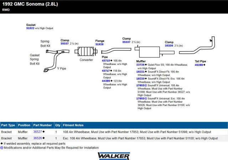Image resolution: width=228 pixels, height=160 pixels.
Task: Click the Pipe heading label
Action: click(x=105, y=57)
